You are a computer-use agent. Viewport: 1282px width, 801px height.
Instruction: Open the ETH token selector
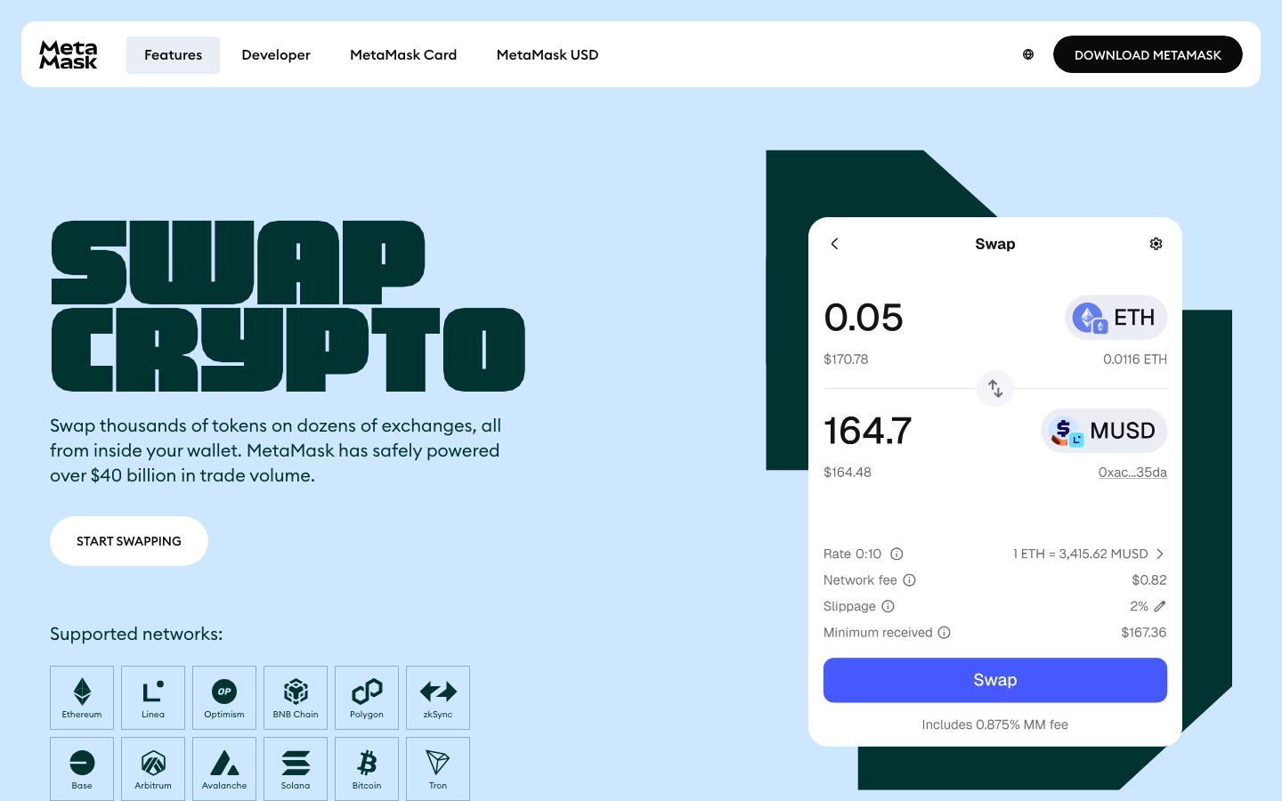[x=1116, y=317]
